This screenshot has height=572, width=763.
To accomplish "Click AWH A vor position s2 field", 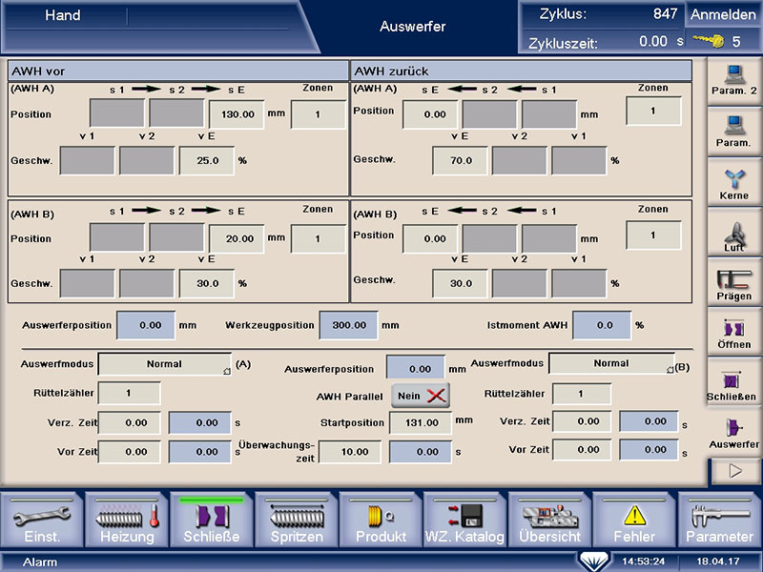I will click(176, 112).
